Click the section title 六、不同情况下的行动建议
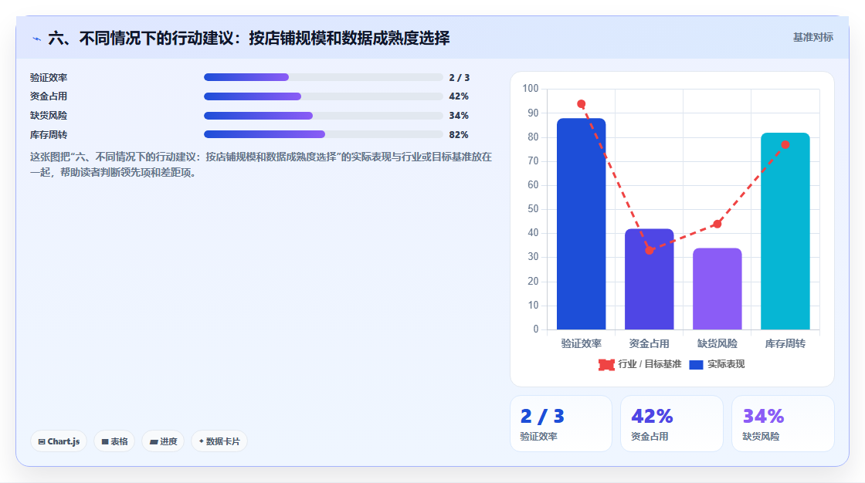 (x=249, y=38)
